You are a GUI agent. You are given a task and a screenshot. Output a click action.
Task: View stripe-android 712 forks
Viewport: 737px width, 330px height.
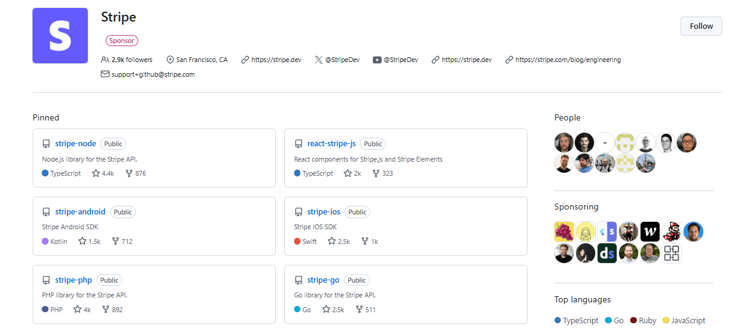(x=122, y=242)
